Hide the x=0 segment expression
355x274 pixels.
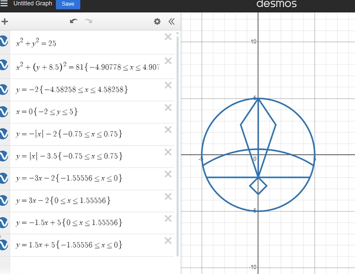4,112
